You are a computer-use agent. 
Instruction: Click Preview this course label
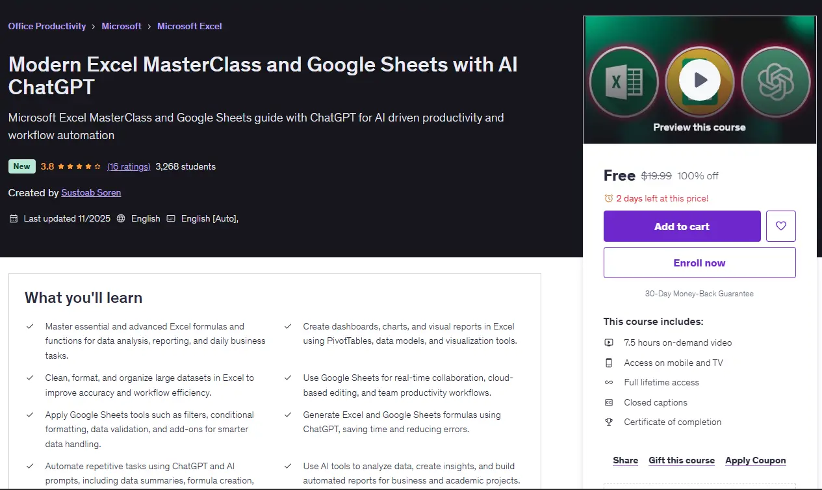click(700, 127)
